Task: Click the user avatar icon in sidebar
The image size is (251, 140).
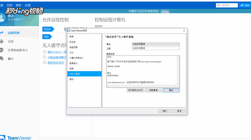Action: pyautogui.click(x=2, y=18)
